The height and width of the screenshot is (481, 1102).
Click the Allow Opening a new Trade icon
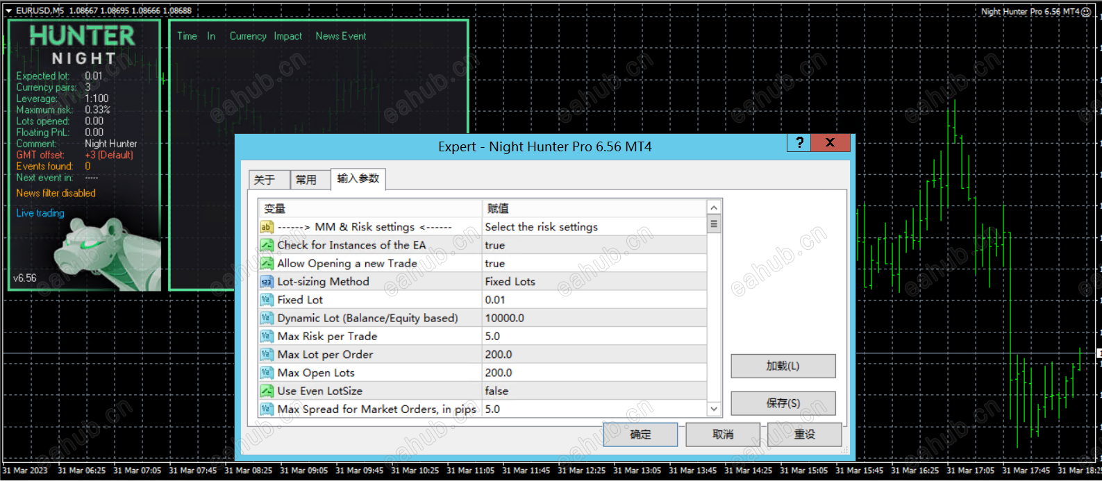point(267,263)
